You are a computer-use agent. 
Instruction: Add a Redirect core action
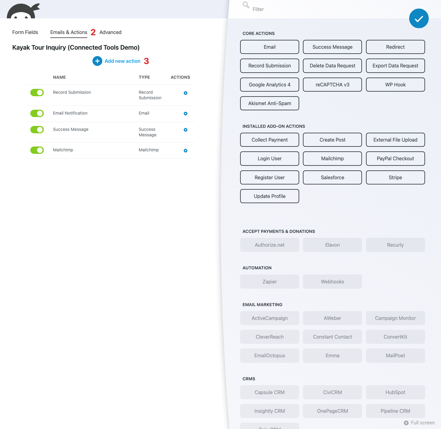pos(395,47)
